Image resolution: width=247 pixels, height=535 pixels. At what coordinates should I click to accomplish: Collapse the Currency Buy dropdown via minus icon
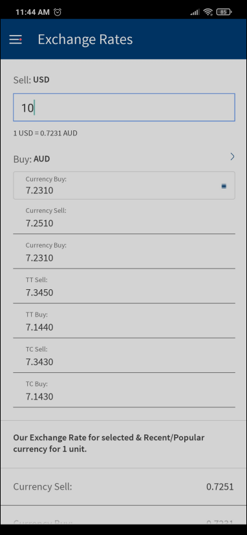224,186
